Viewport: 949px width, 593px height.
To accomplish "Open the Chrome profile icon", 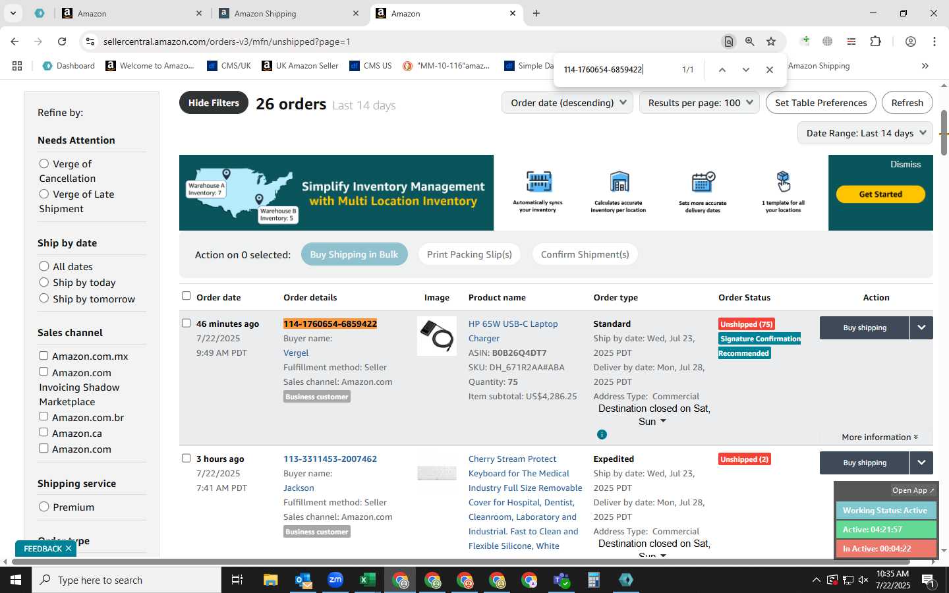I will coord(911,42).
